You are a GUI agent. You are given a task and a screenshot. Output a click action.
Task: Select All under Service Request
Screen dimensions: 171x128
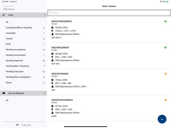tap(24, 100)
